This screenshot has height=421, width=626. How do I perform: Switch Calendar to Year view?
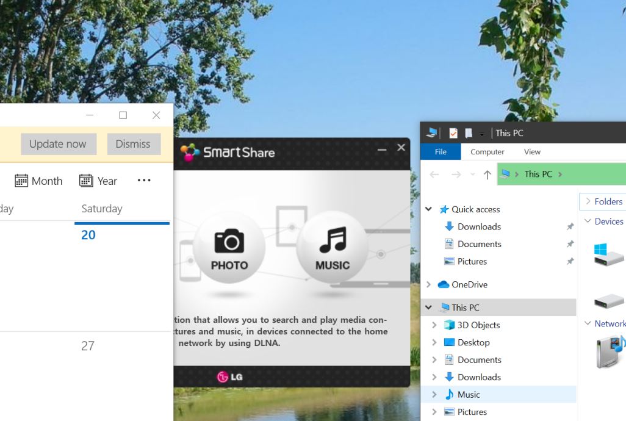(x=98, y=181)
